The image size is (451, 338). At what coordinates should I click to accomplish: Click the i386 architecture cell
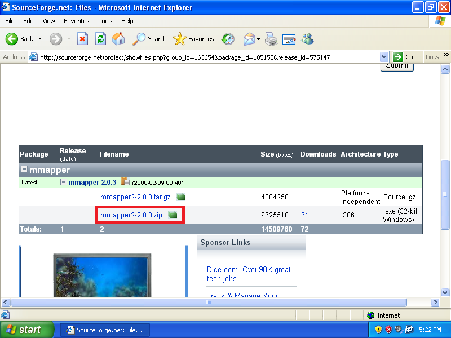(x=347, y=215)
